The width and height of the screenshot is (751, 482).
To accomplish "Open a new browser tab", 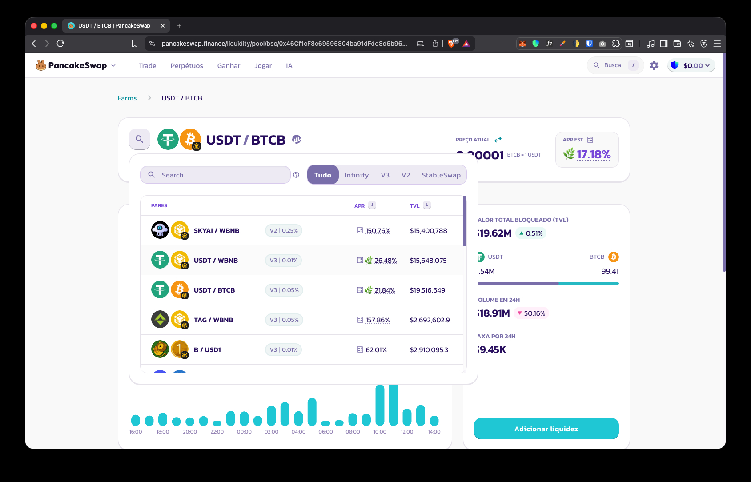I will click(179, 26).
